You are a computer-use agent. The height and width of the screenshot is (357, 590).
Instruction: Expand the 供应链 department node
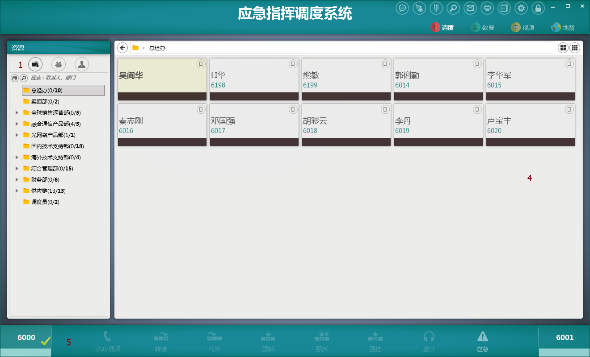(x=17, y=191)
